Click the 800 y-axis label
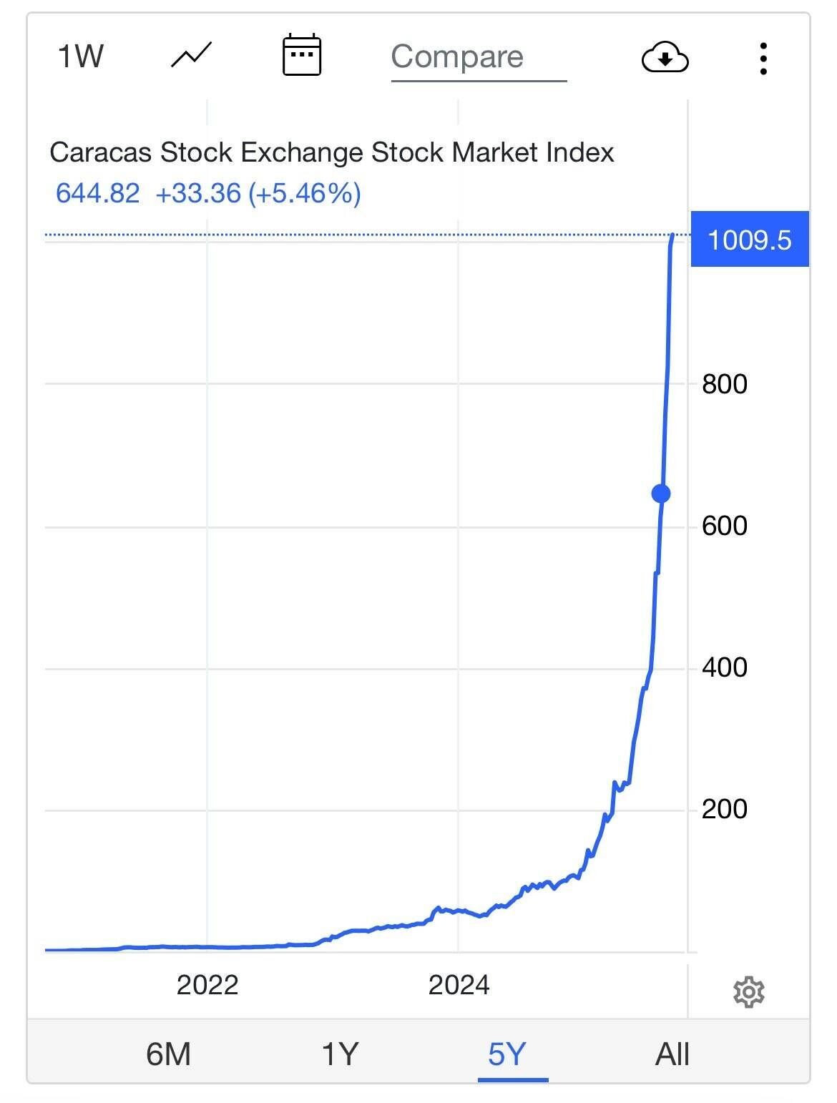The height and width of the screenshot is (1103, 837). tap(724, 384)
